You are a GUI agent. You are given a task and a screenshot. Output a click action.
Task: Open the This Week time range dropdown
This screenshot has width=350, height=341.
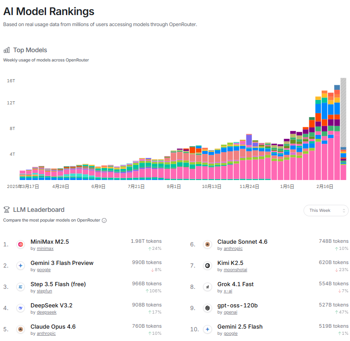pyautogui.click(x=326, y=211)
